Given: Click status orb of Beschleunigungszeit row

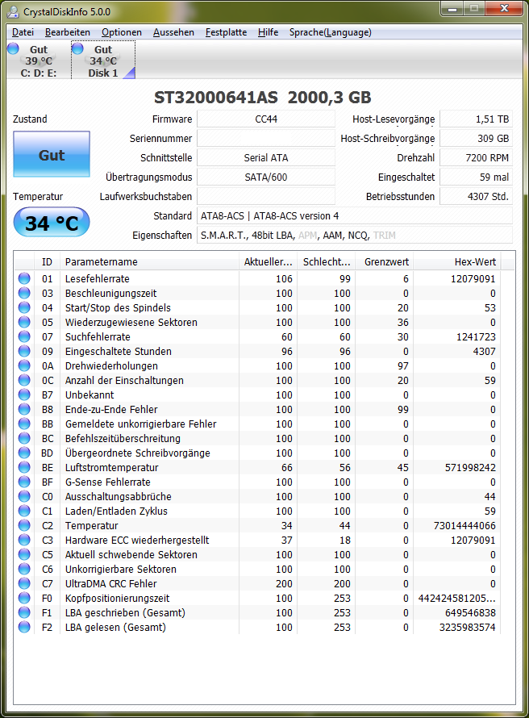Looking at the screenshot, I should click(x=24, y=293).
